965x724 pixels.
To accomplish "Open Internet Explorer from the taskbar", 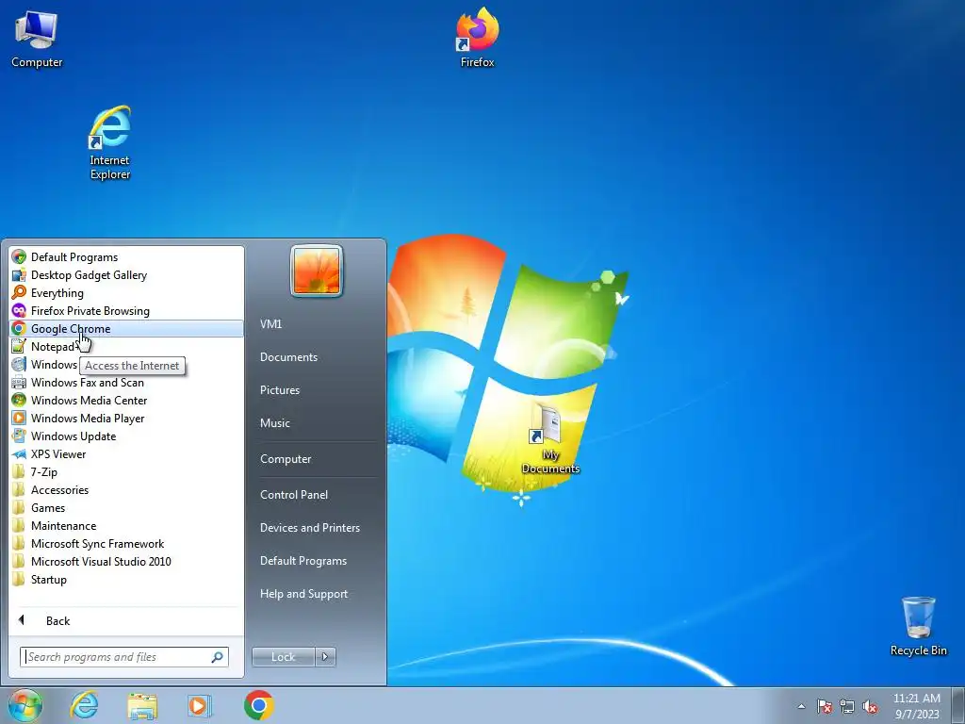I will [x=84, y=705].
